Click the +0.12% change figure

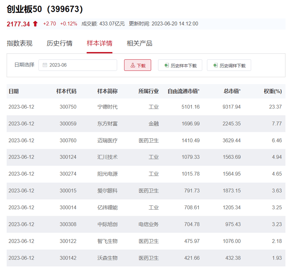pyautogui.click(x=69, y=24)
